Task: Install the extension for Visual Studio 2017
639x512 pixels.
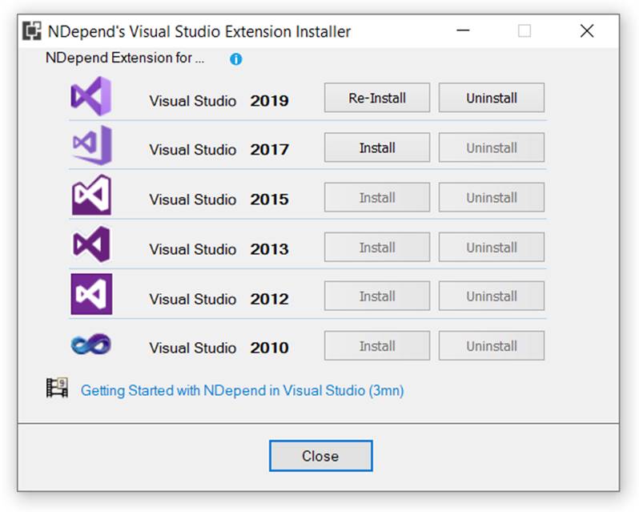Action: 377,147
